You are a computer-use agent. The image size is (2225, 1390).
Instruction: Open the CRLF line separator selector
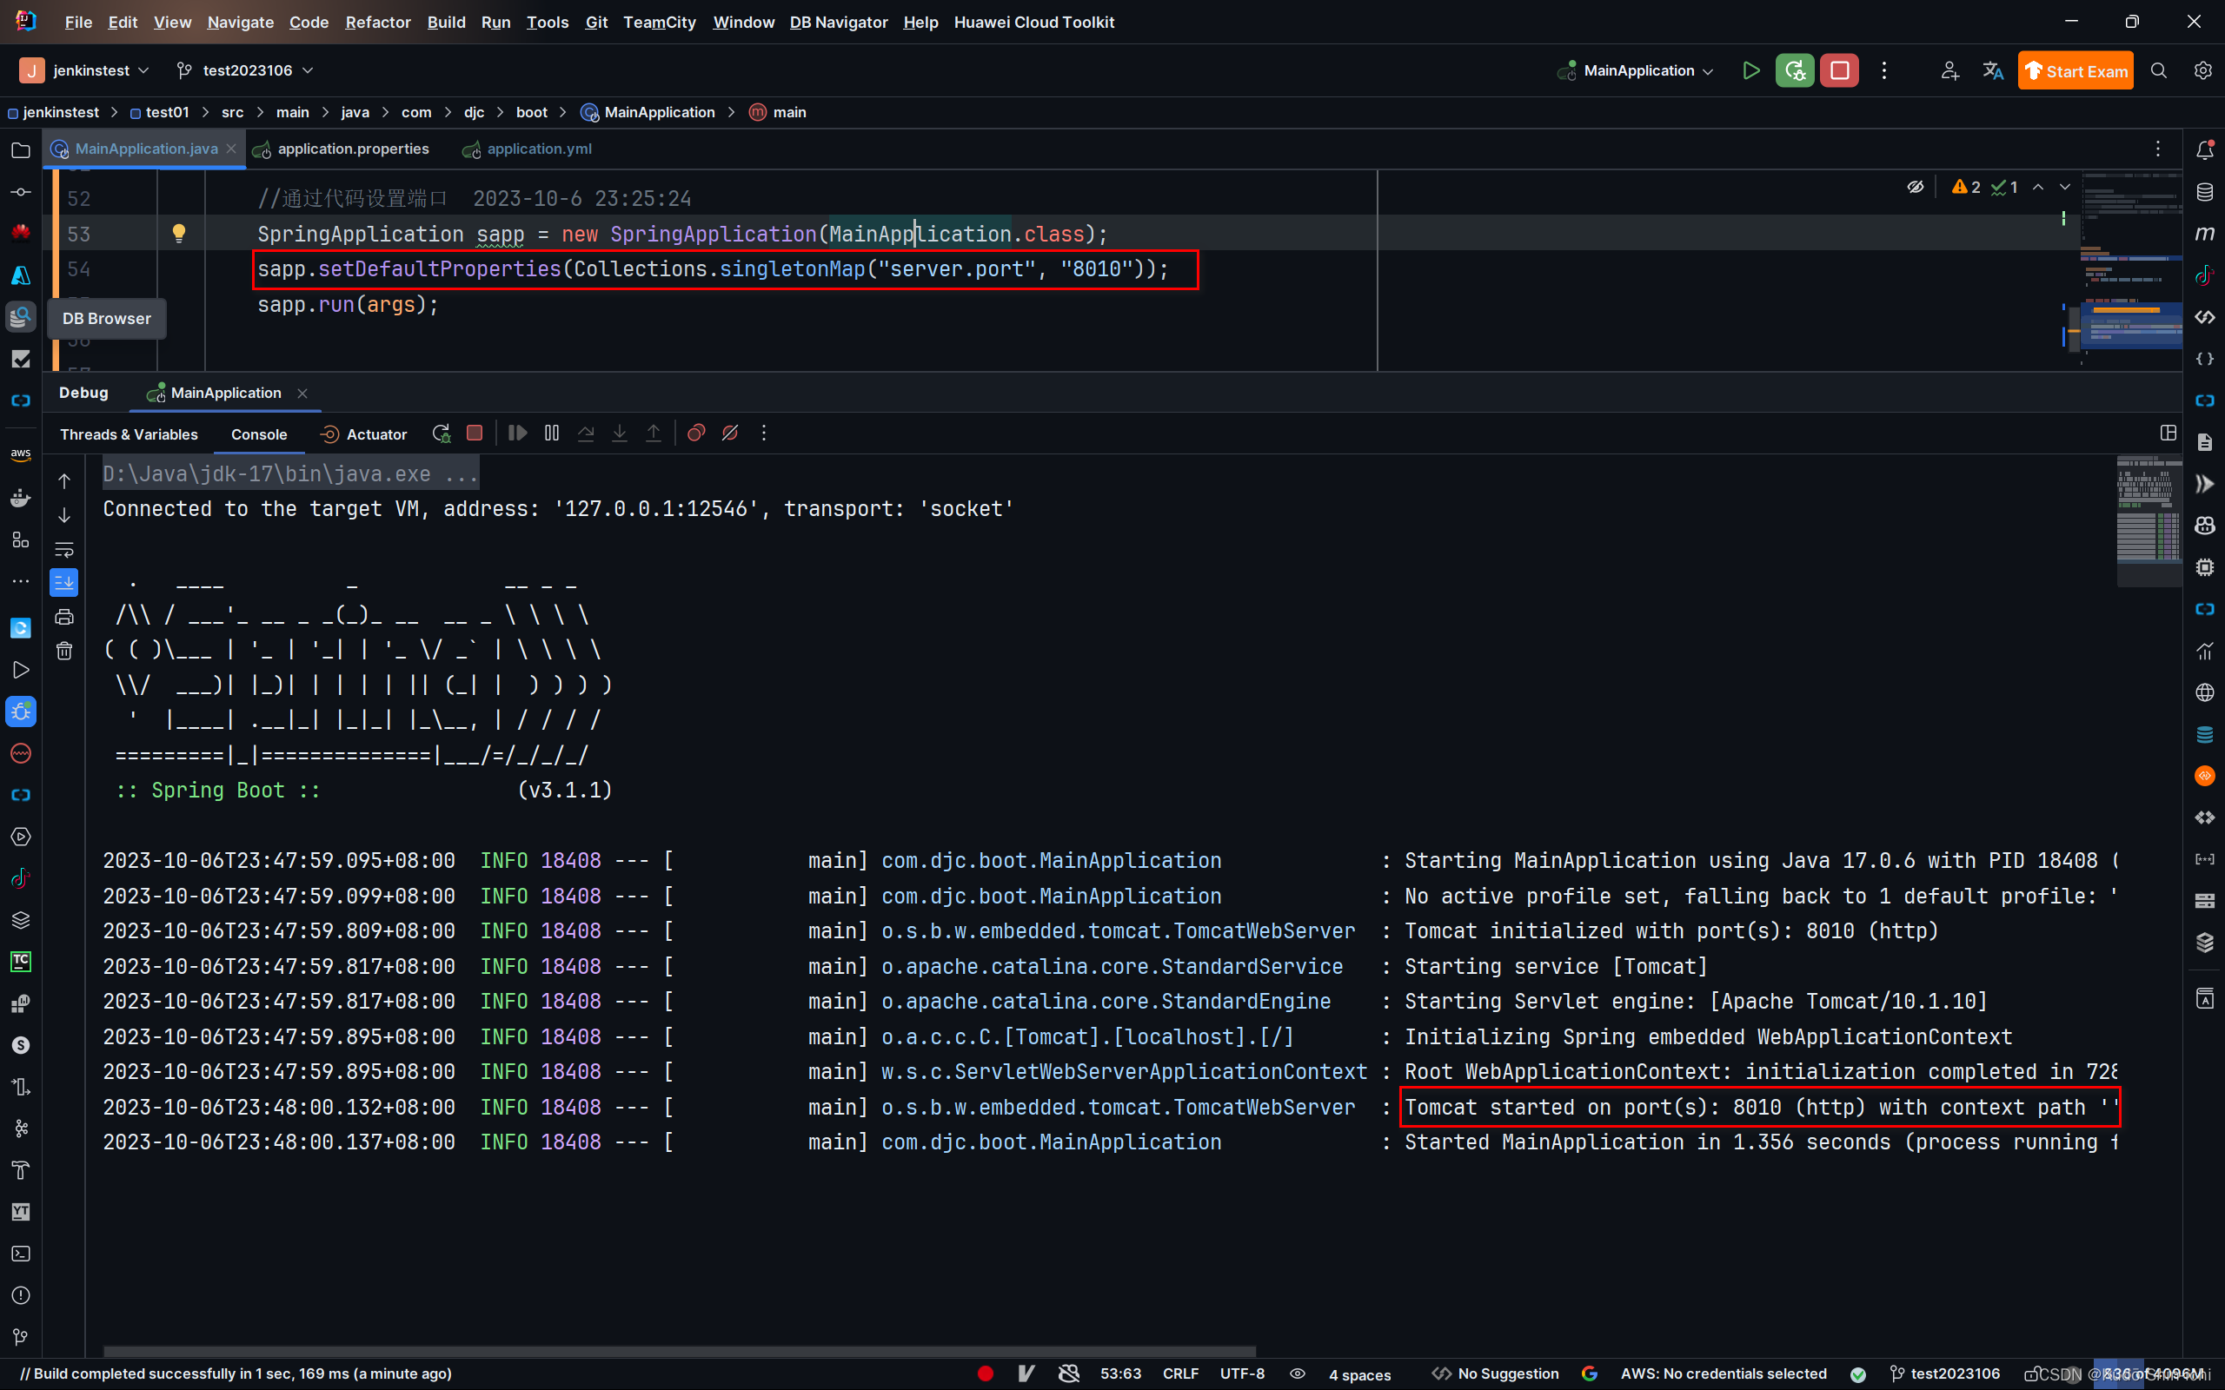1180,1373
